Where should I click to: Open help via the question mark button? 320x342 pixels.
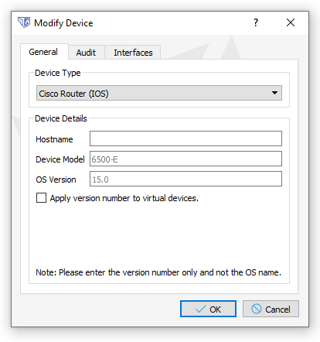256,22
